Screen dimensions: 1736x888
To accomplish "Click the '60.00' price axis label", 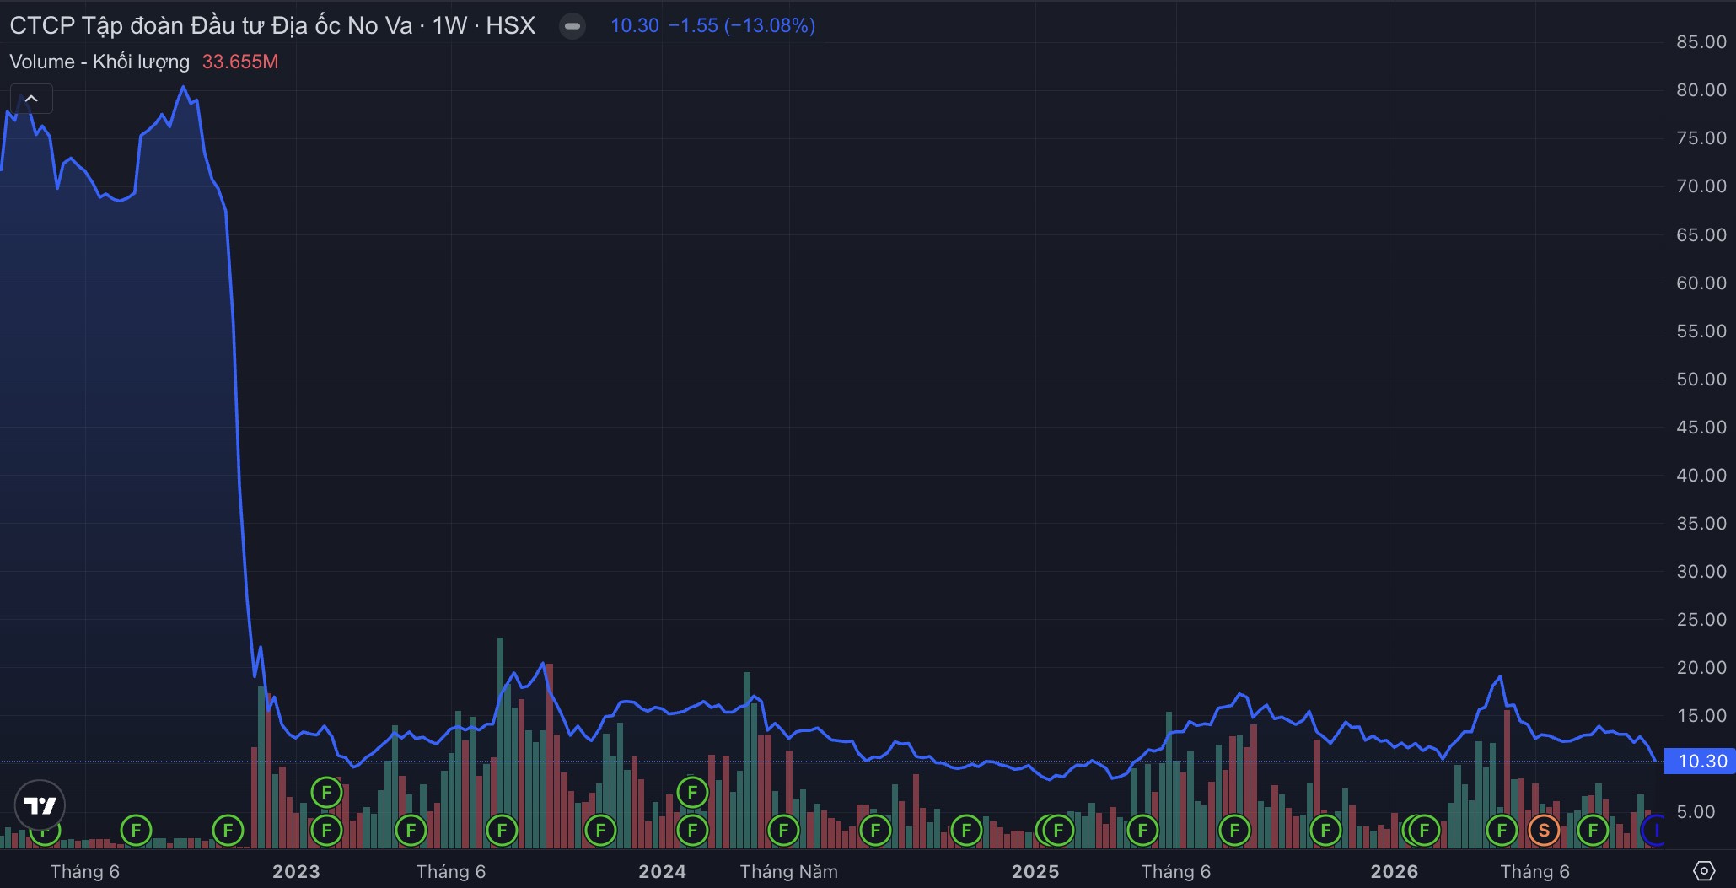I will pyautogui.click(x=1701, y=283).
